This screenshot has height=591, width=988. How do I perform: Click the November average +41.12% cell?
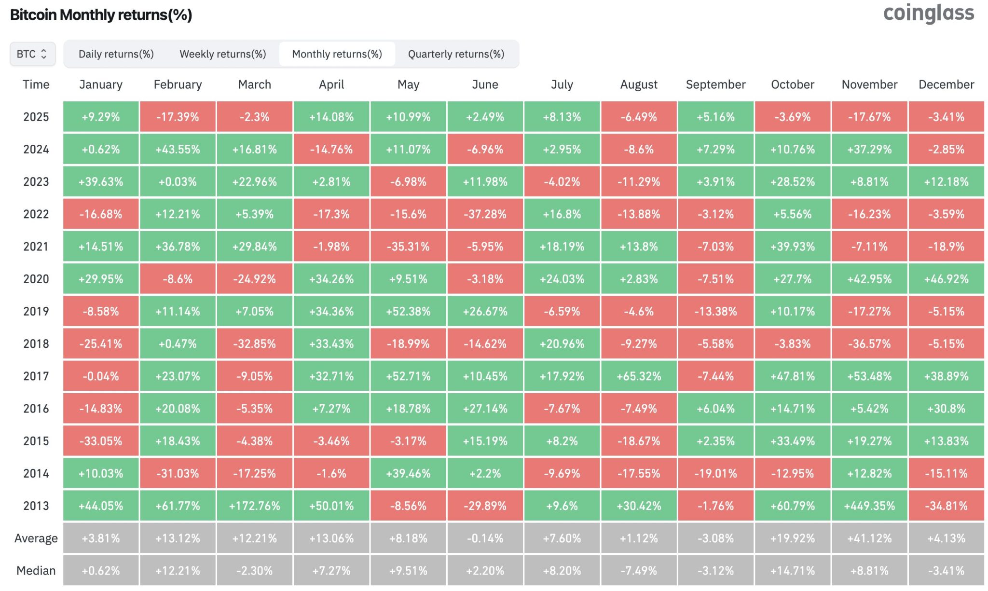(869, 538)
